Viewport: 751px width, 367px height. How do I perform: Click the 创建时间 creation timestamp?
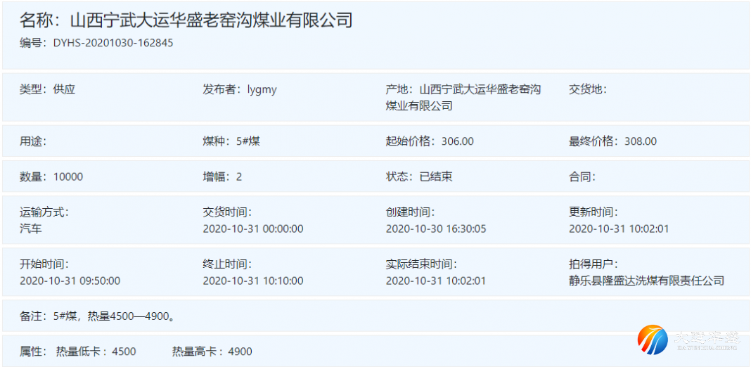435,228
